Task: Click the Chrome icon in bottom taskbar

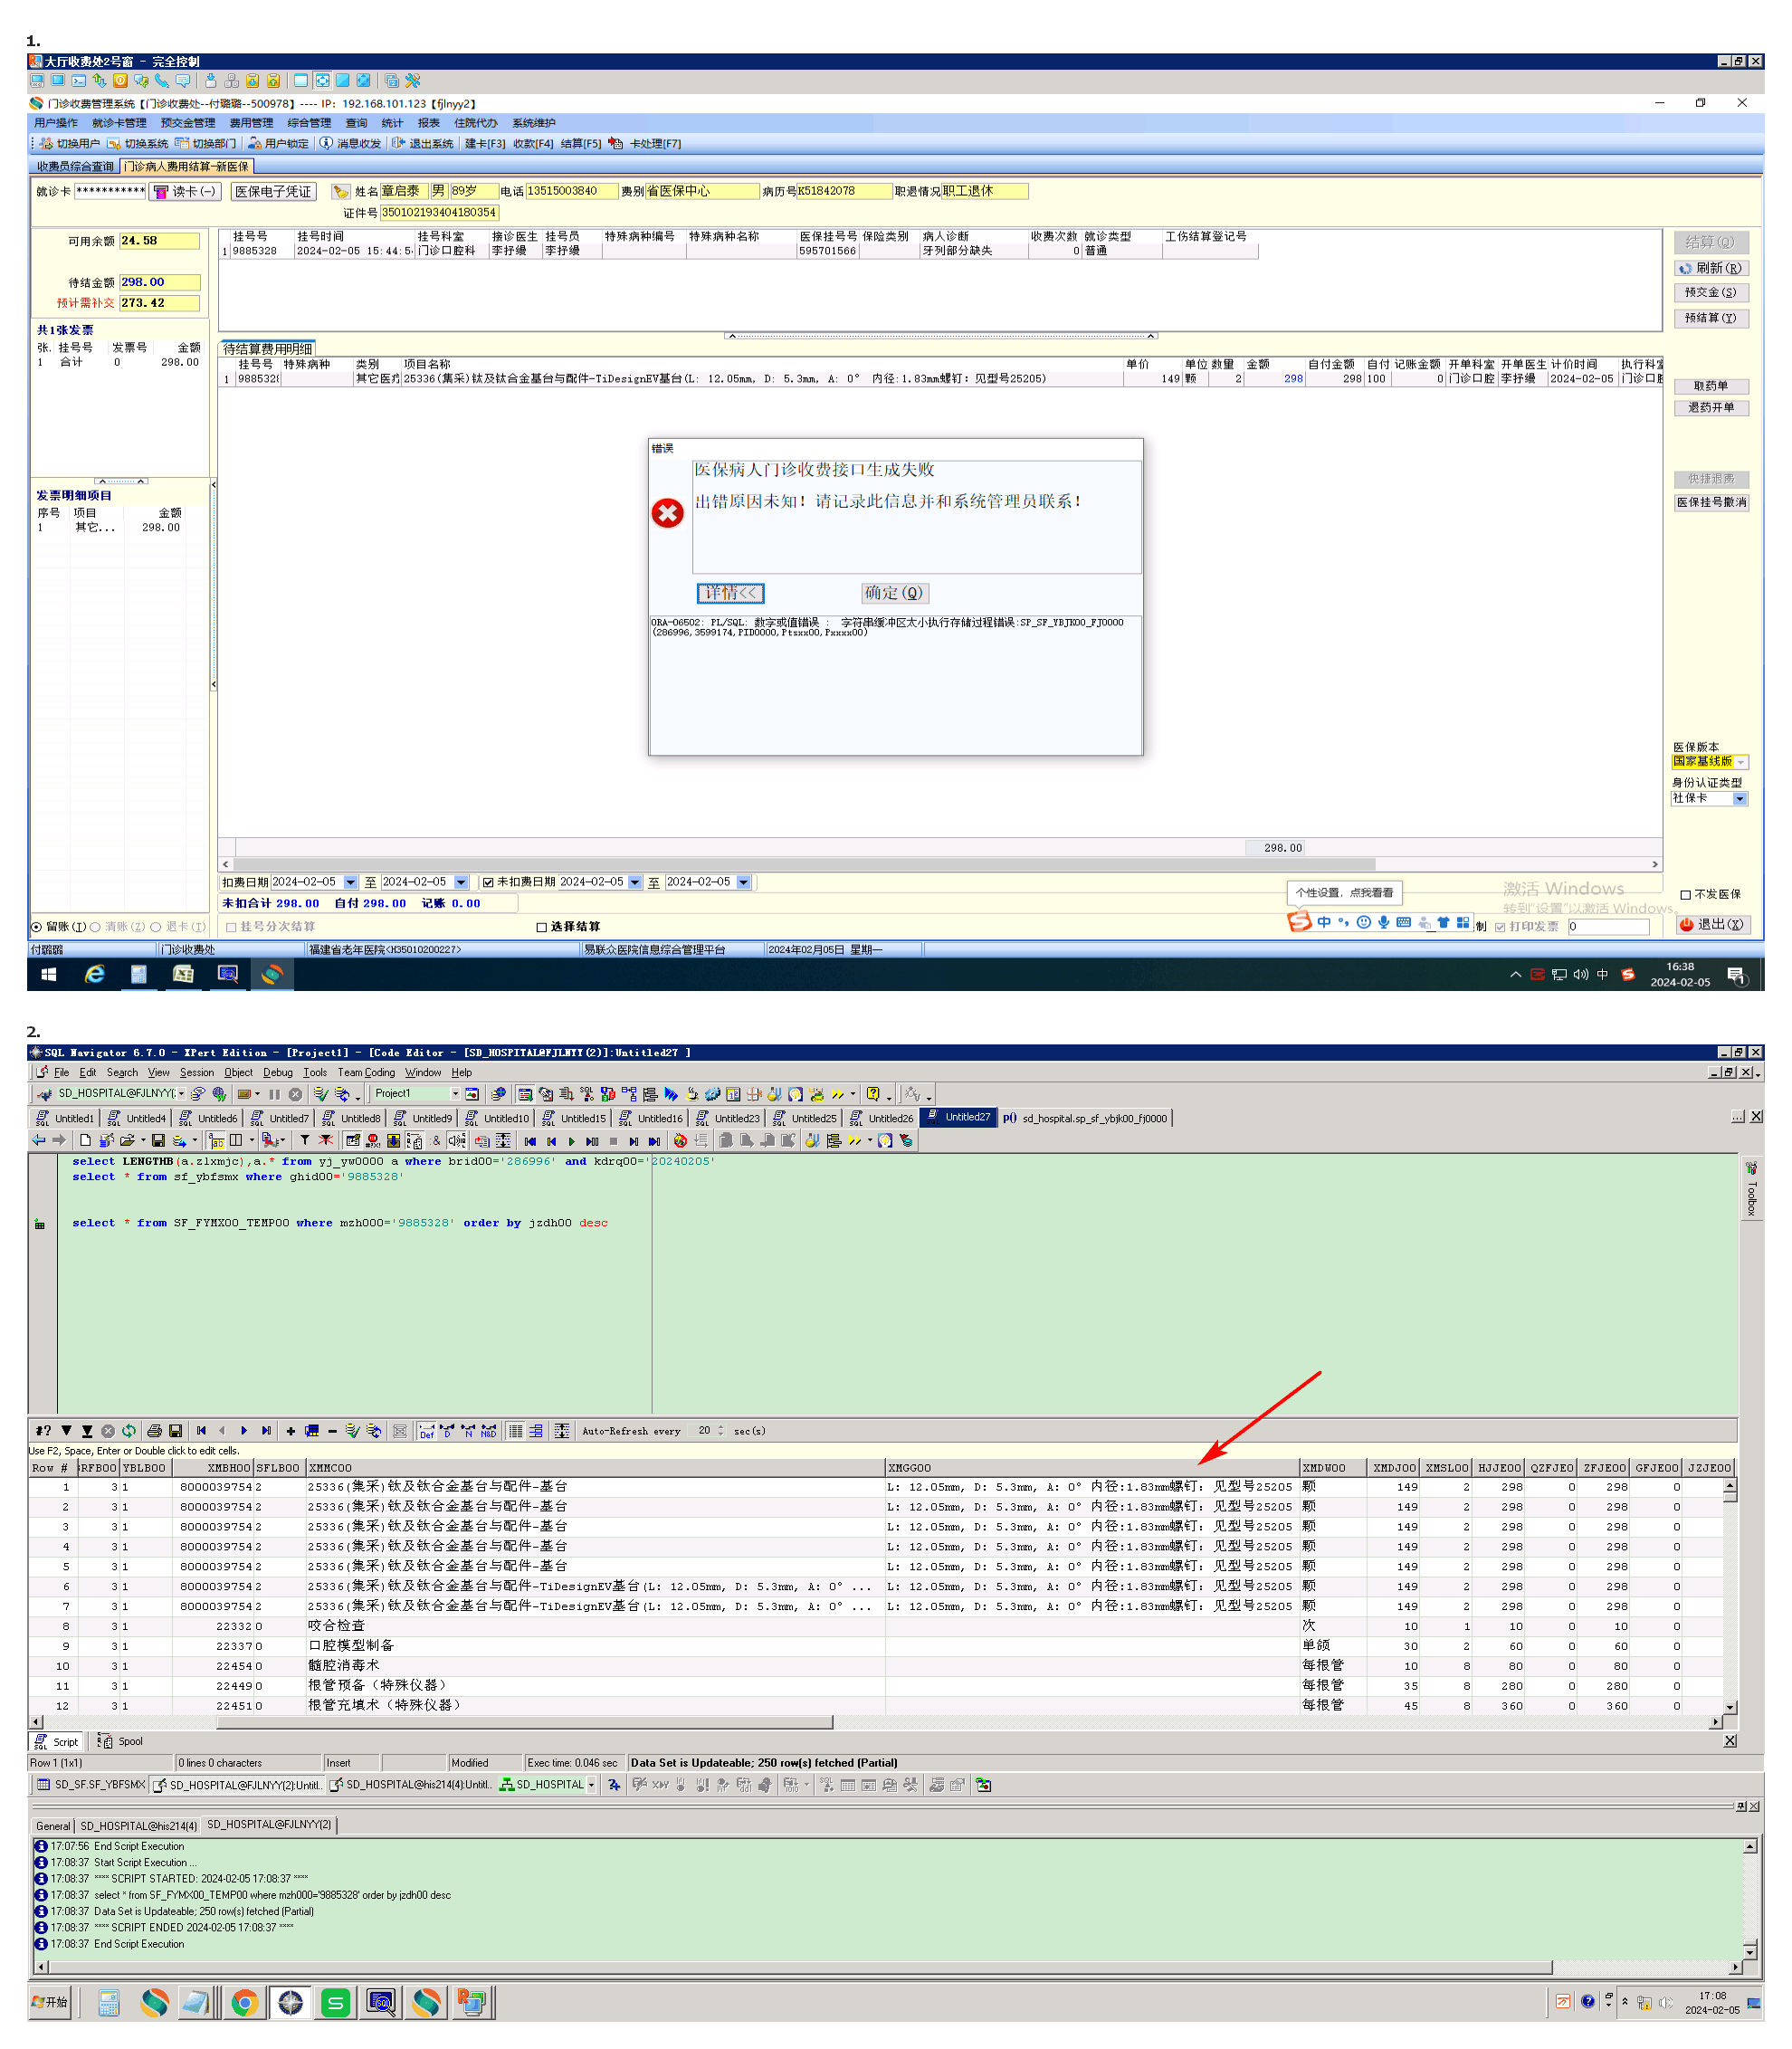Action: tap(244, 2003)
